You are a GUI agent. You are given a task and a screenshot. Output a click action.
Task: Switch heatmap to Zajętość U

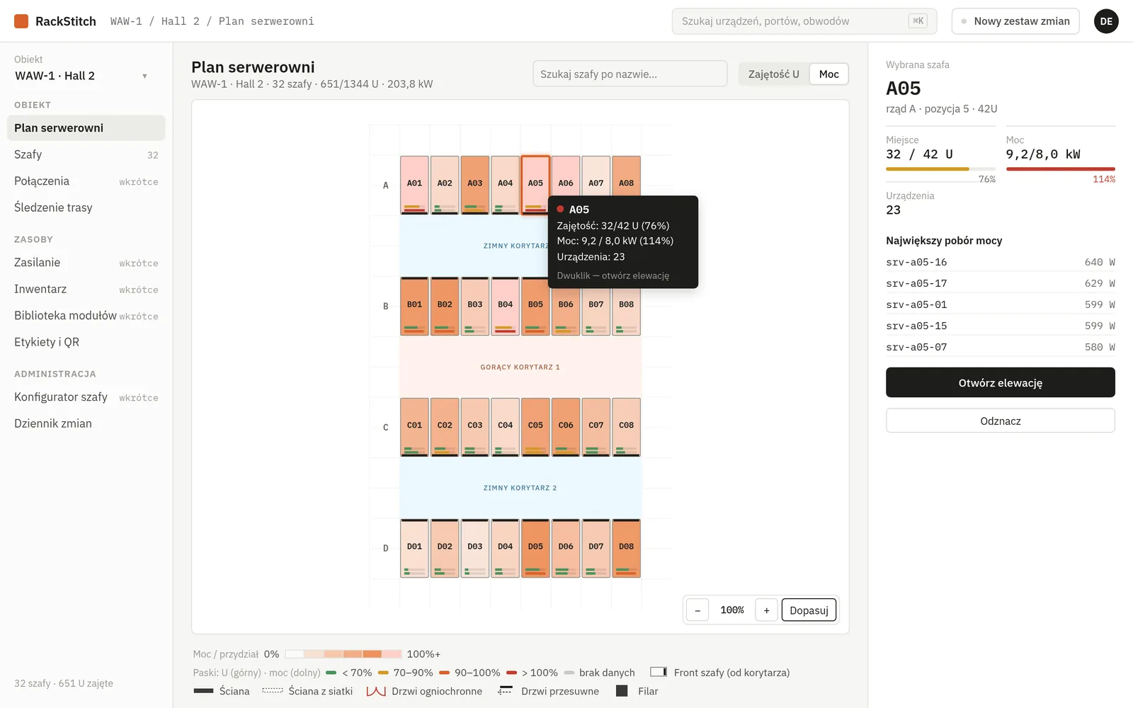click(x=773, y=74)
